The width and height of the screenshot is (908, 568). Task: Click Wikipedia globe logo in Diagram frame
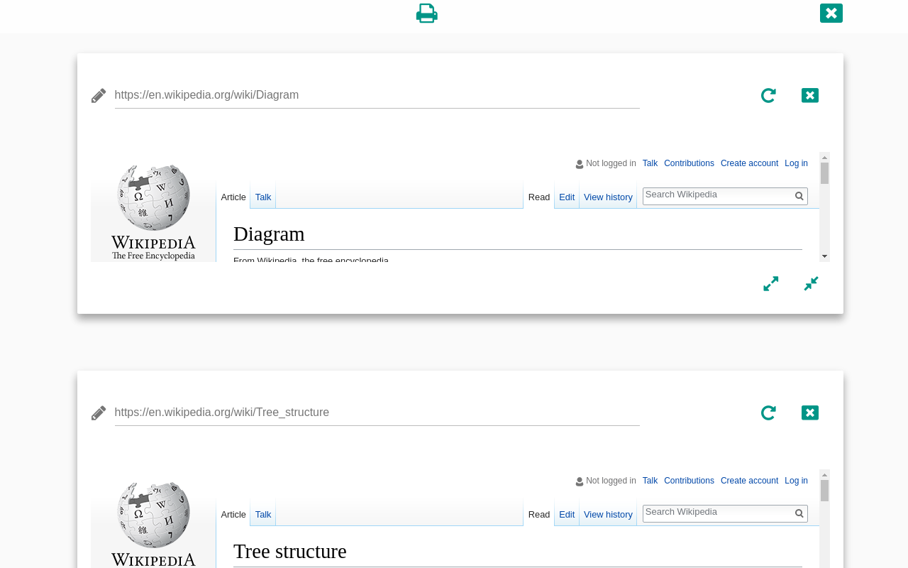click(x=153, y=199)
